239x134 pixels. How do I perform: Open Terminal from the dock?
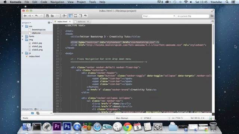tap(37, 127)
